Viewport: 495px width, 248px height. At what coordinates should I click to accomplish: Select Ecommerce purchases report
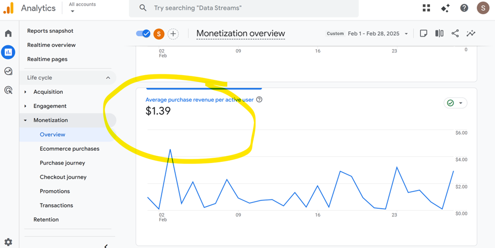point(70,149)
